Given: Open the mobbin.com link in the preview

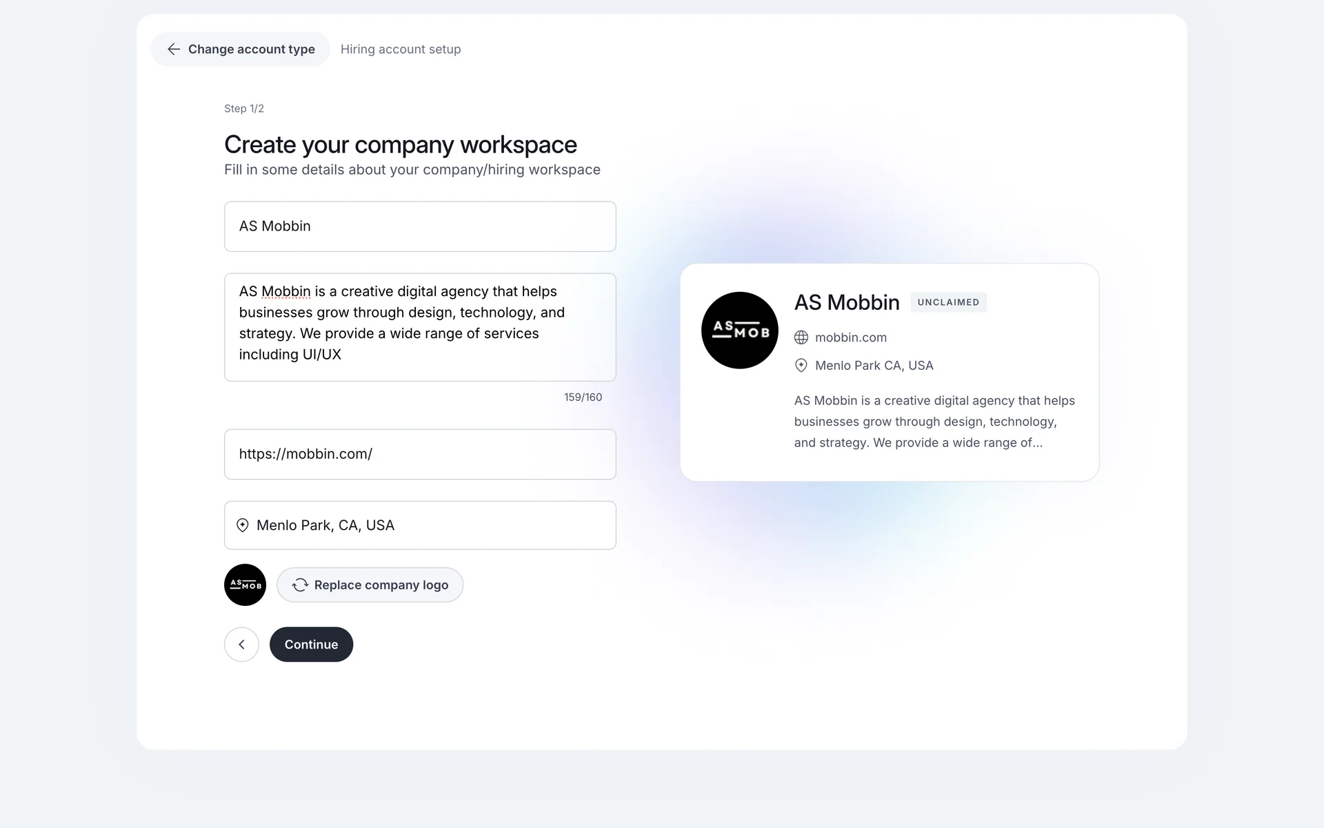Looking at the screenshot, I should click(851, 337).
